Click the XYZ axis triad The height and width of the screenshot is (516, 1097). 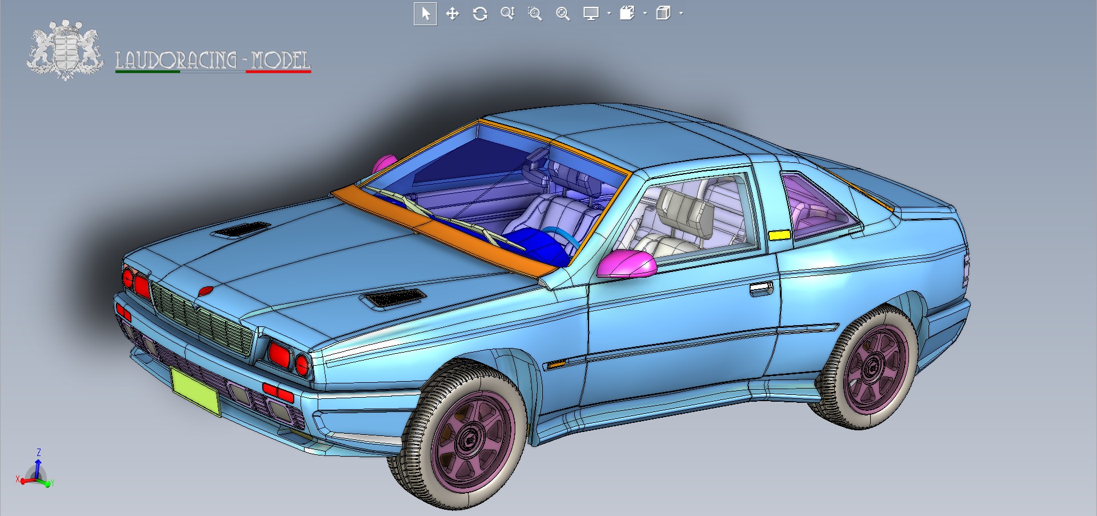tap(36, 471)
